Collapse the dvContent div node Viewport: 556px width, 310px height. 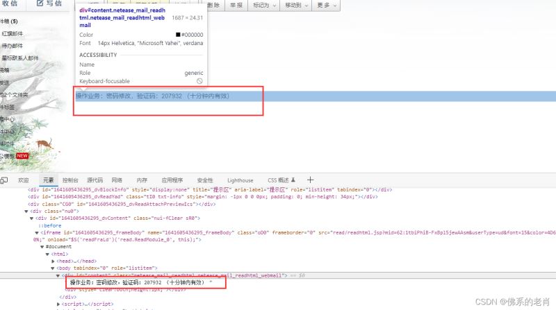click(x=31, y=218)
